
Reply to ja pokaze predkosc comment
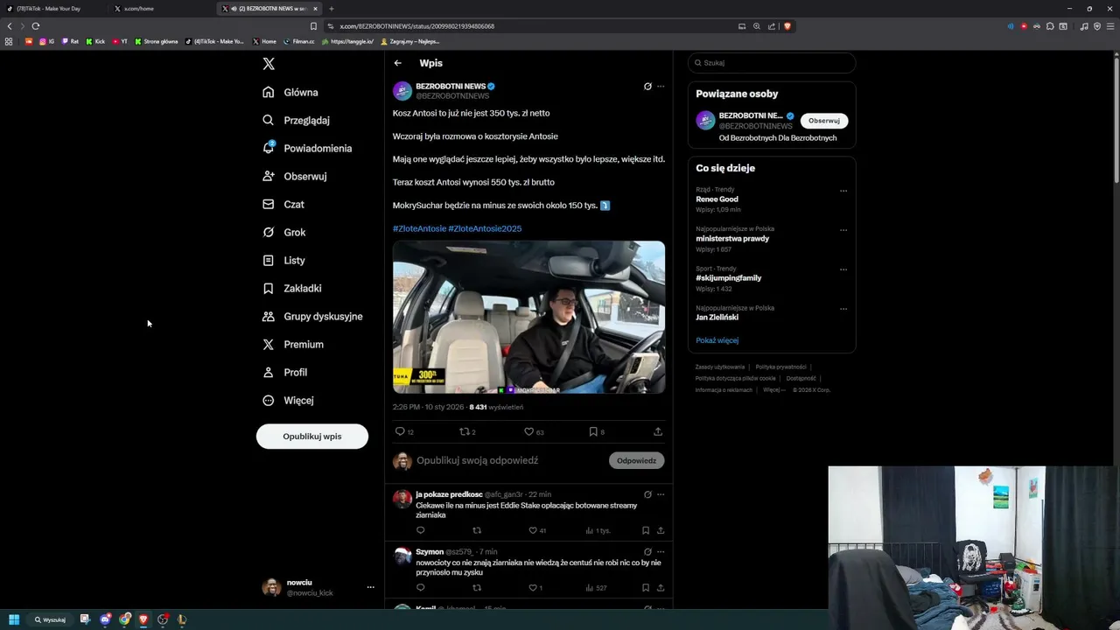(420, 530)
